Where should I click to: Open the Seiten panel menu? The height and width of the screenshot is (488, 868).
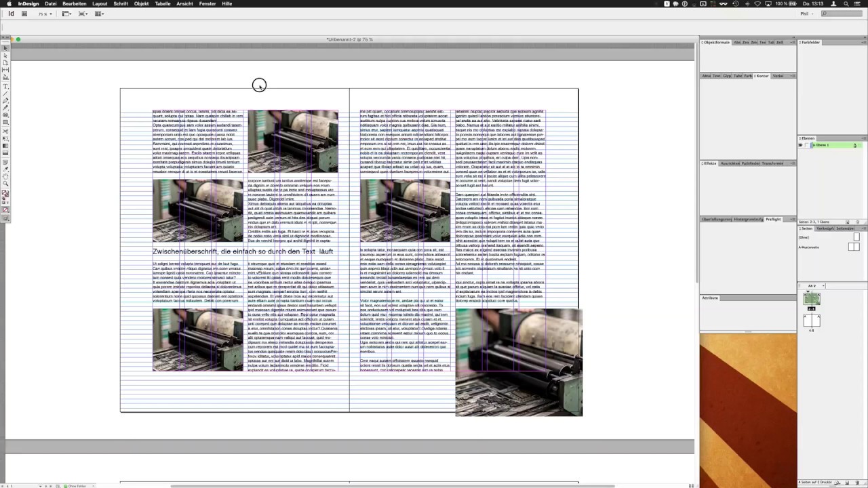pyautogui.click(x=865, y=228)
